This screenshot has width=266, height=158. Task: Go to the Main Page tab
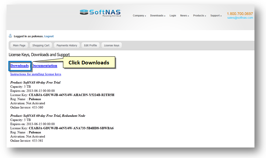point(19,45)
